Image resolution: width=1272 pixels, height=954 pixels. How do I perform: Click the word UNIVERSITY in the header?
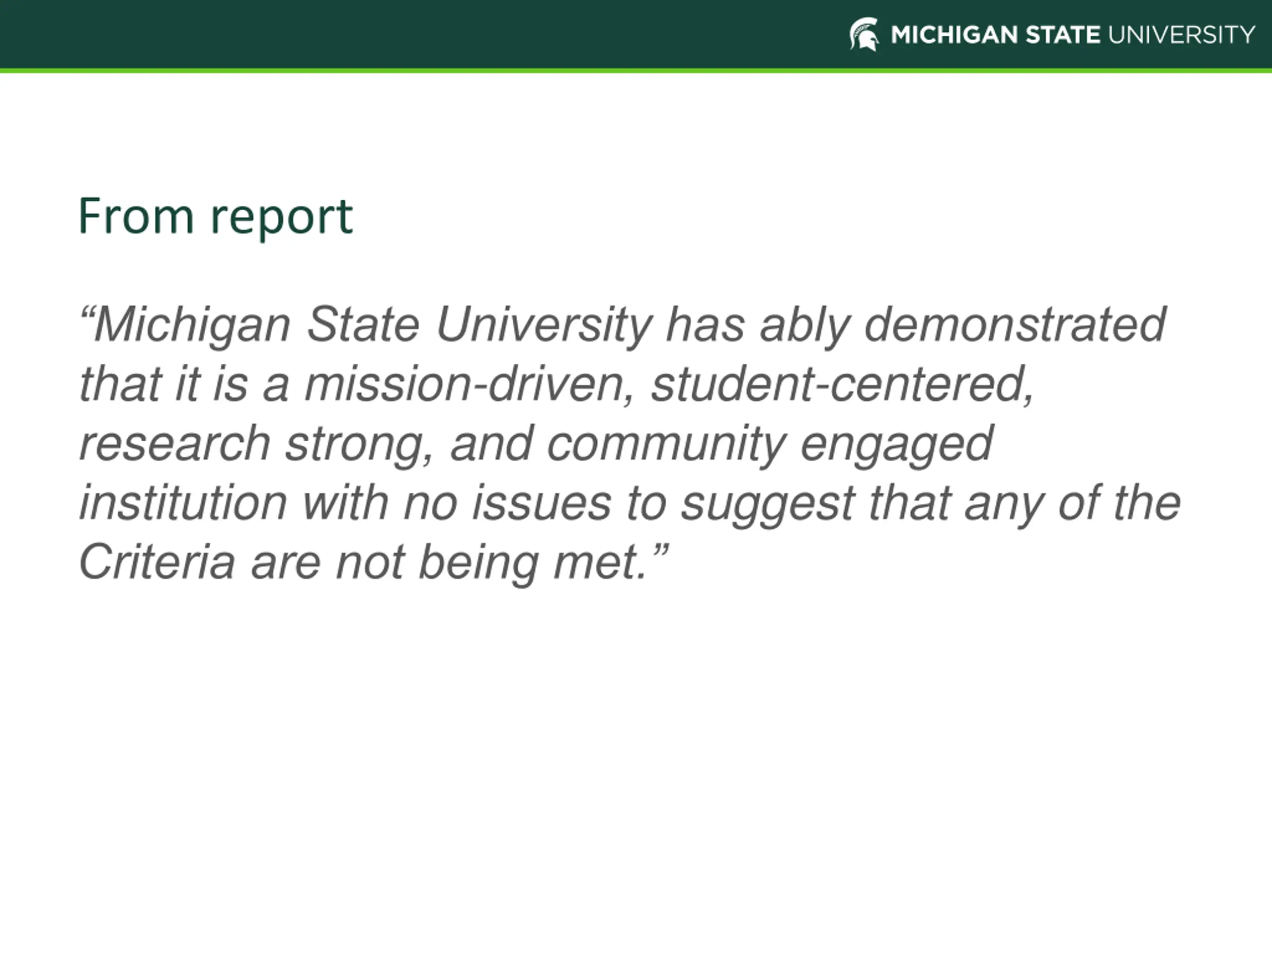point(1181,35)
